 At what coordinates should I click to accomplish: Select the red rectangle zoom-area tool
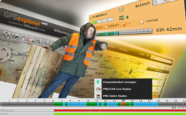click(x=32, y=40)
